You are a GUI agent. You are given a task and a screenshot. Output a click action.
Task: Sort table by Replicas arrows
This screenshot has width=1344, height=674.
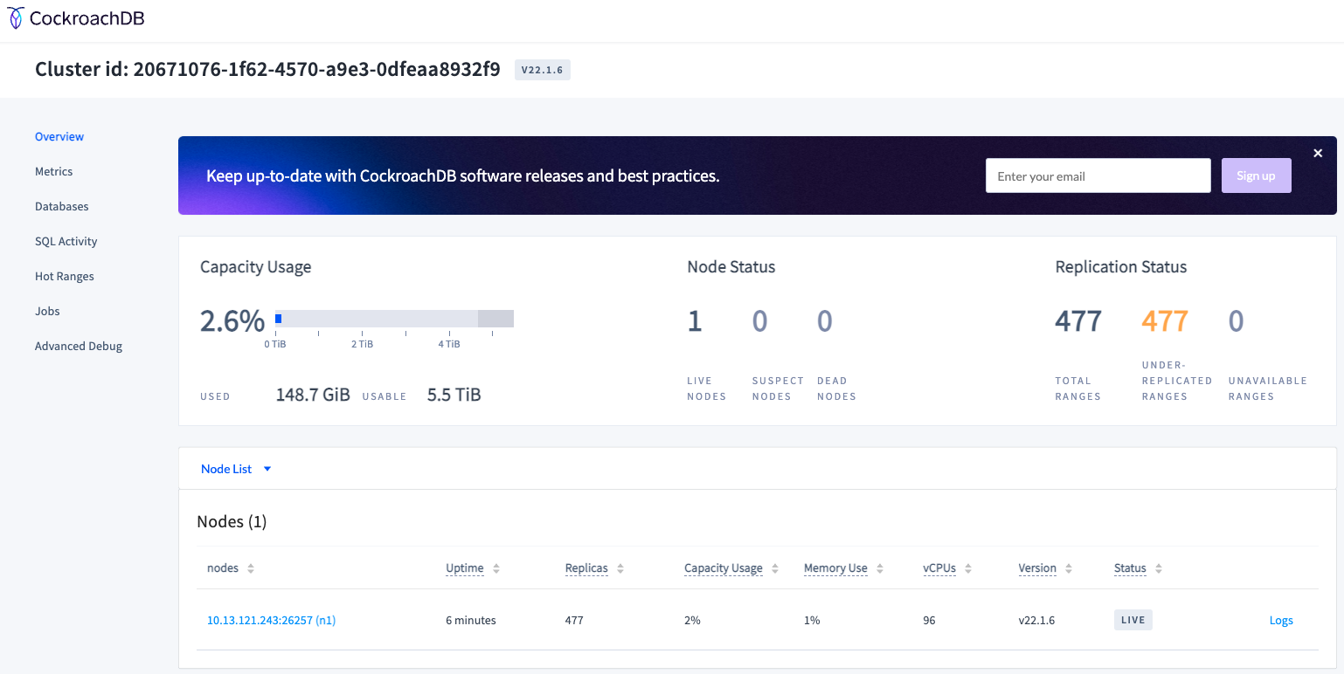(620, 568)
